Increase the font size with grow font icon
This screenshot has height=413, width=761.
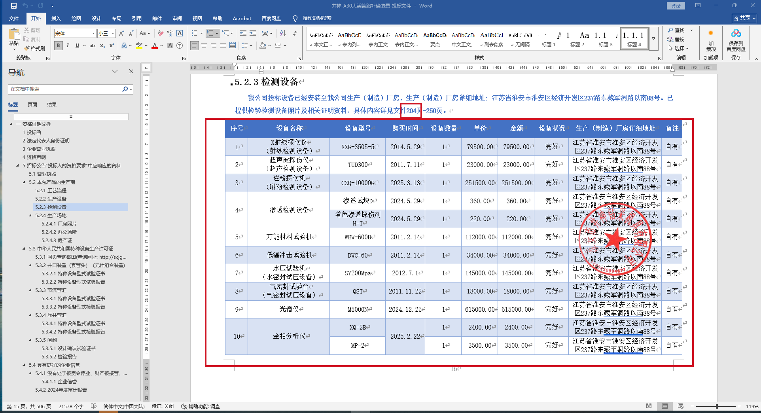pos(121,34)
